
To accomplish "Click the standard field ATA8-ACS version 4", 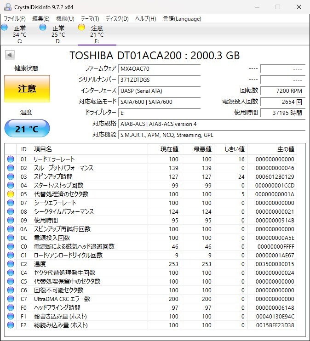I will click(x=212, y=124).
